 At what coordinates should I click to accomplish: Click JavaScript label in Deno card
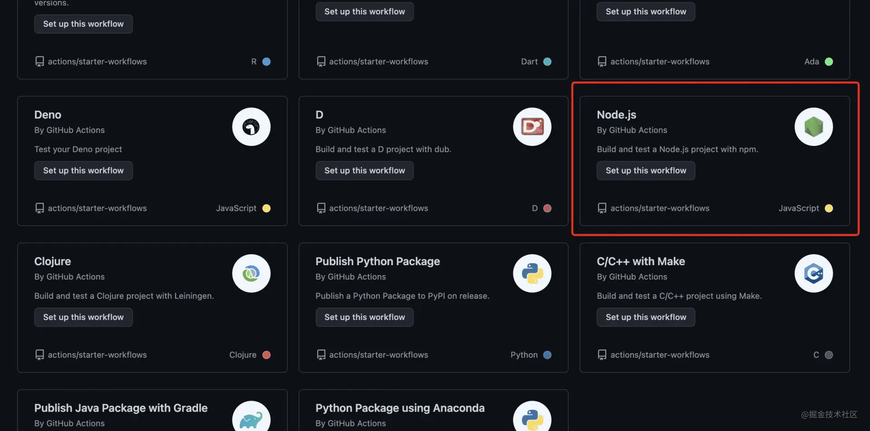[236, 208]
